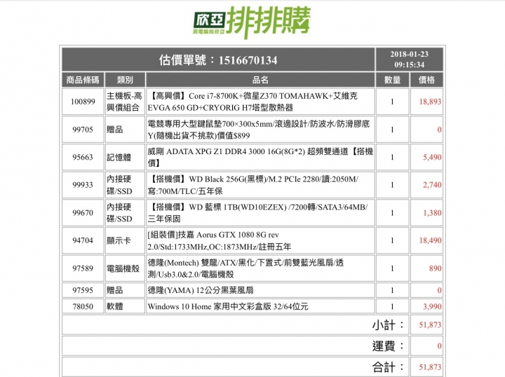Select the WD Black 256G product name
505x377 pixels.
pos(253,185)
